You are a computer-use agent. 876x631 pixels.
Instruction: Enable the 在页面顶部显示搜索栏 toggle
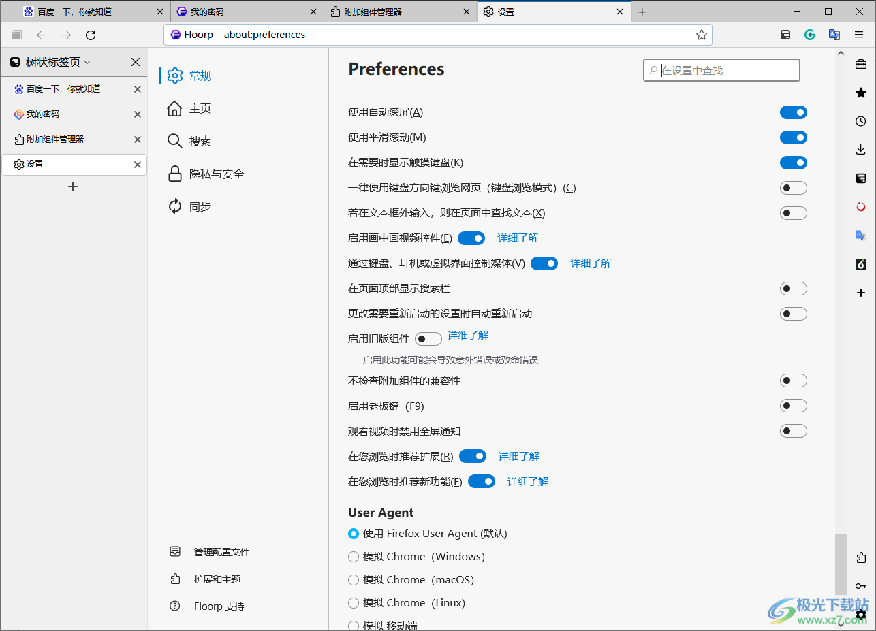[x=794, y=288]
